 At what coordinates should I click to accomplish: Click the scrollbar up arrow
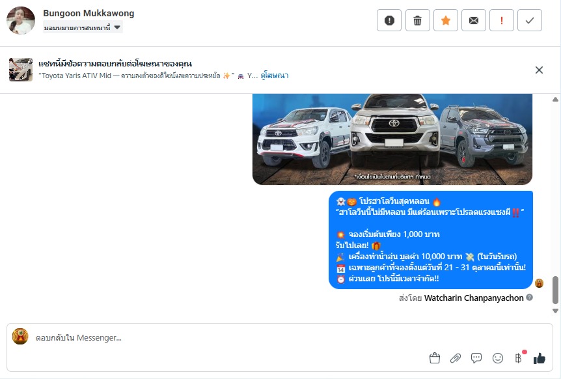(x=555, y=99)
